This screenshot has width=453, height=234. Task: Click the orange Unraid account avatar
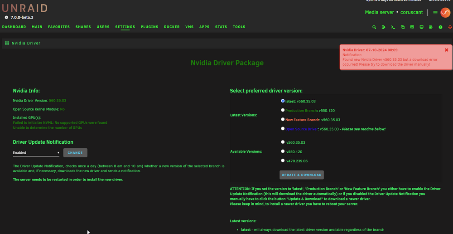[445, 13]
